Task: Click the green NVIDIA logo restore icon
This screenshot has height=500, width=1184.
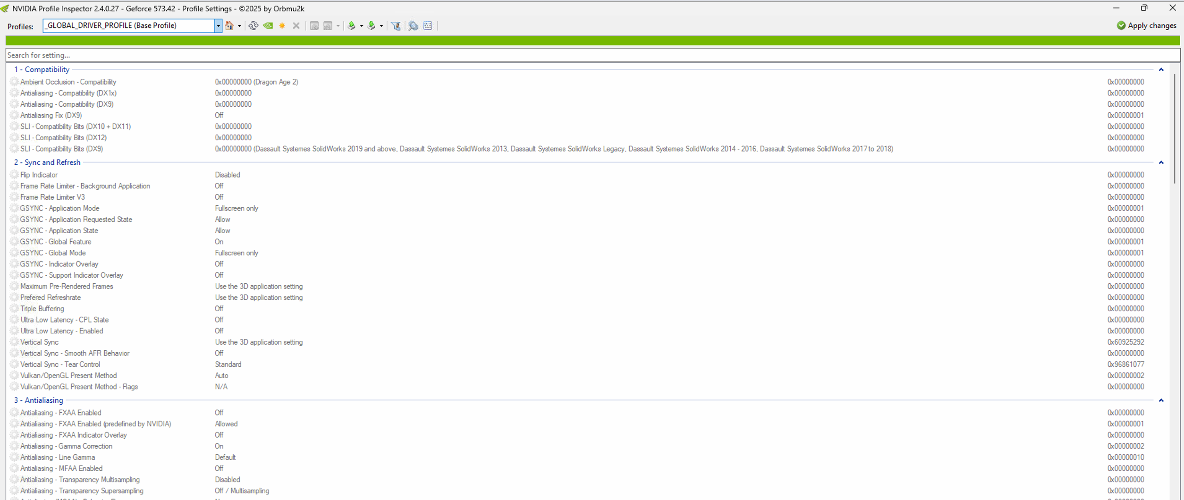Action: tap(268, 26)
